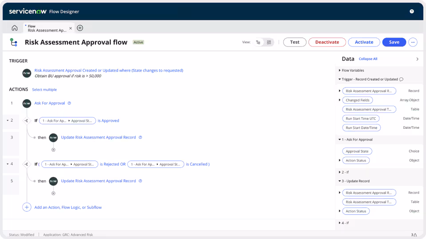Image resolution: width=426 pixels, height=239 pixels.
Task: Click the Add an Action plus circle icon
Action: coord(27,207)
